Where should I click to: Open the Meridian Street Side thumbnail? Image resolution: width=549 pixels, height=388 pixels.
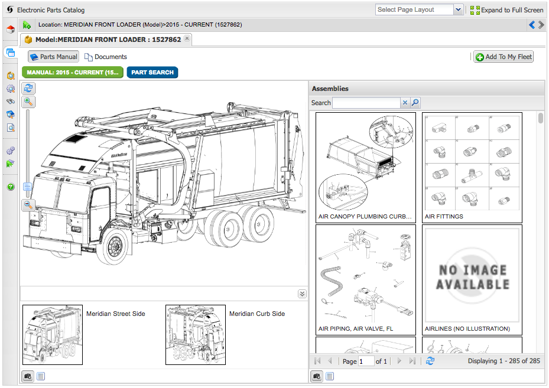point(53,335)
